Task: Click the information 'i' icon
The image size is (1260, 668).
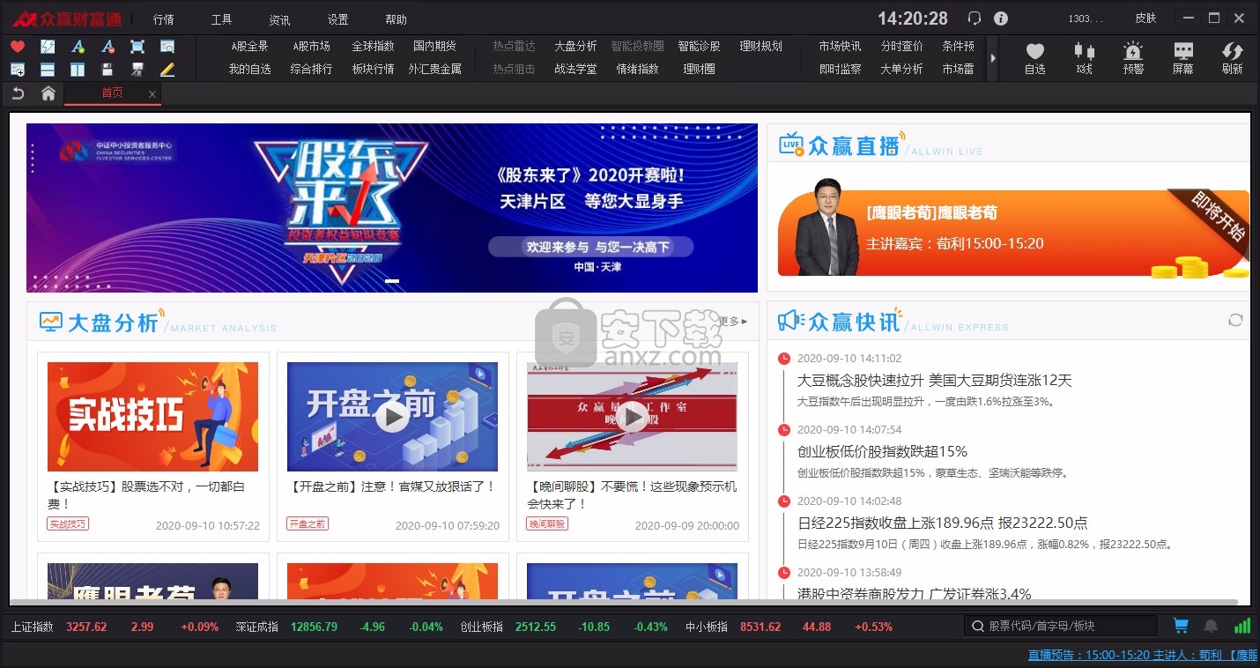Action: (x=1001, y=18)
